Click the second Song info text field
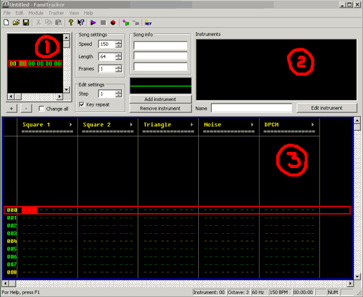This screenshot has height=297, width=363. coord(160,56)
